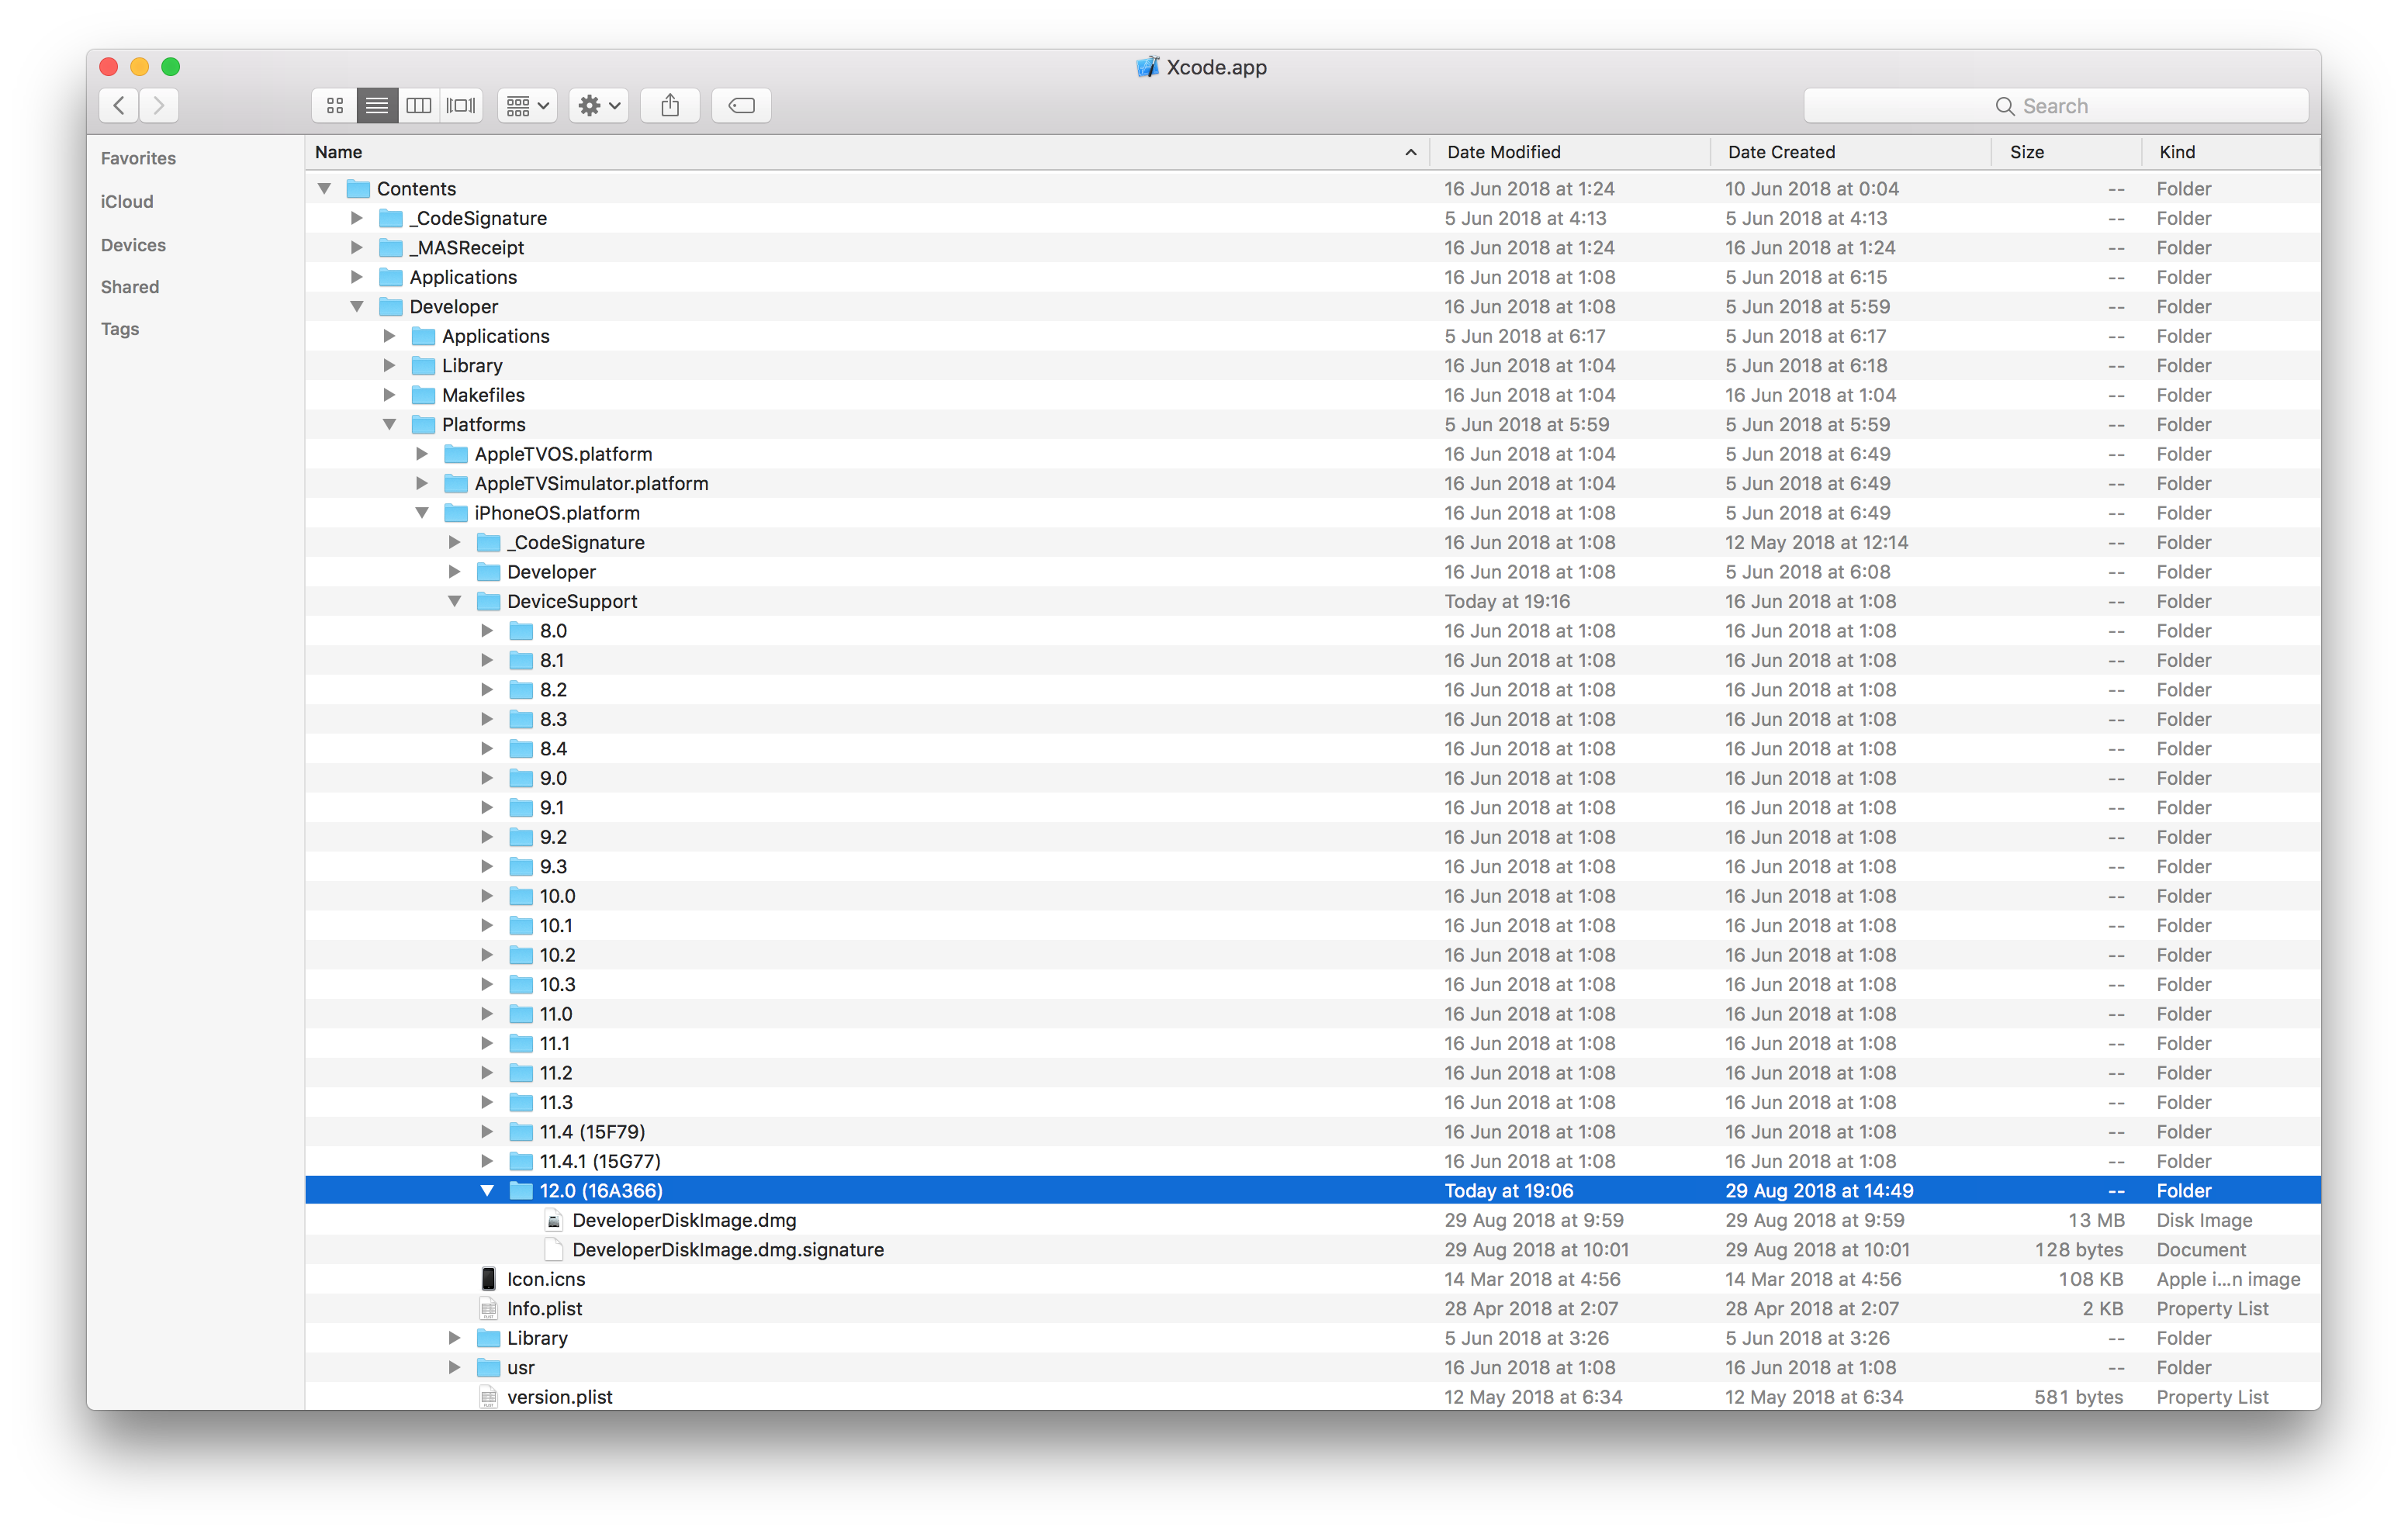
Task: Switch to column view
Action: [419, 105]
